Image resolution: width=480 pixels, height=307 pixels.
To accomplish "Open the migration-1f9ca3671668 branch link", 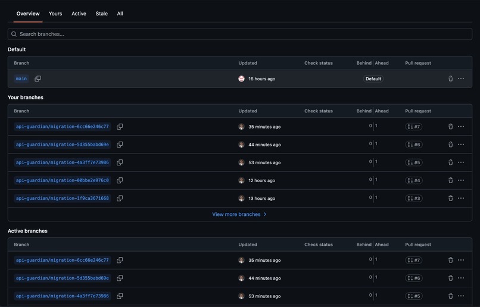I will (63, 198).
